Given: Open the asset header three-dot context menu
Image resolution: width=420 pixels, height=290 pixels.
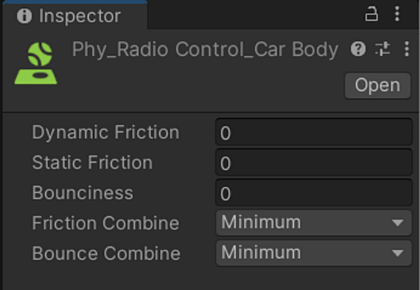Looking at the screenshot, I should pos(406,49).
